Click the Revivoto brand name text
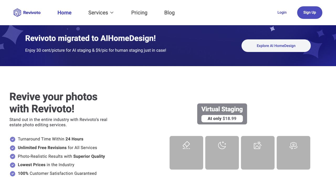This screenshot has height=189, width=336. click(x=32, y=13)
